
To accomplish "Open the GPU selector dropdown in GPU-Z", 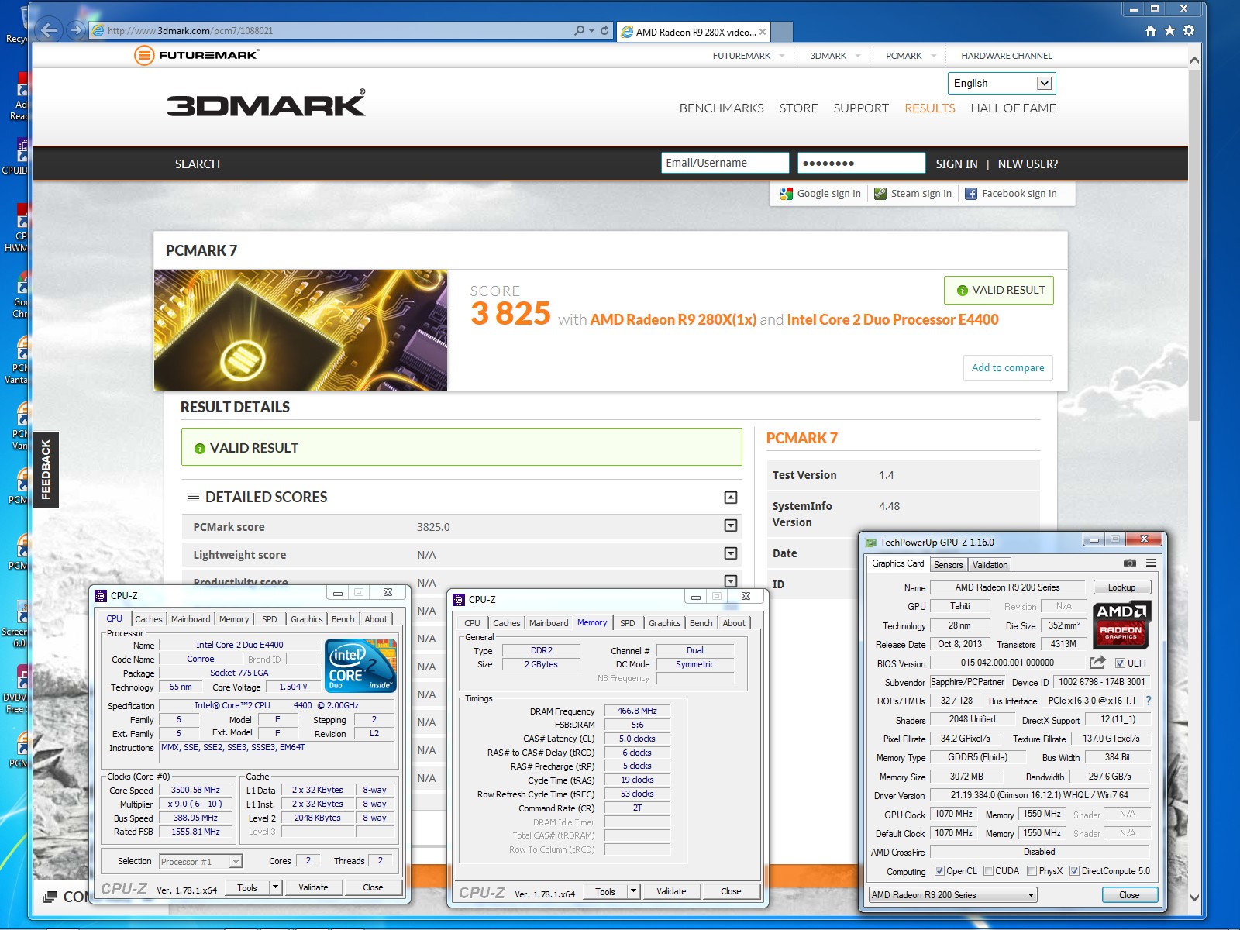I will pos(953,895).
